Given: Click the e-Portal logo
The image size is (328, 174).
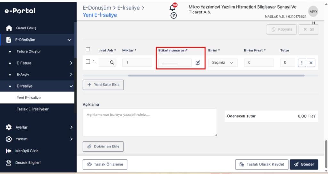Looking at the screenshot, I should pyautogui.click(x=20, y=11).
